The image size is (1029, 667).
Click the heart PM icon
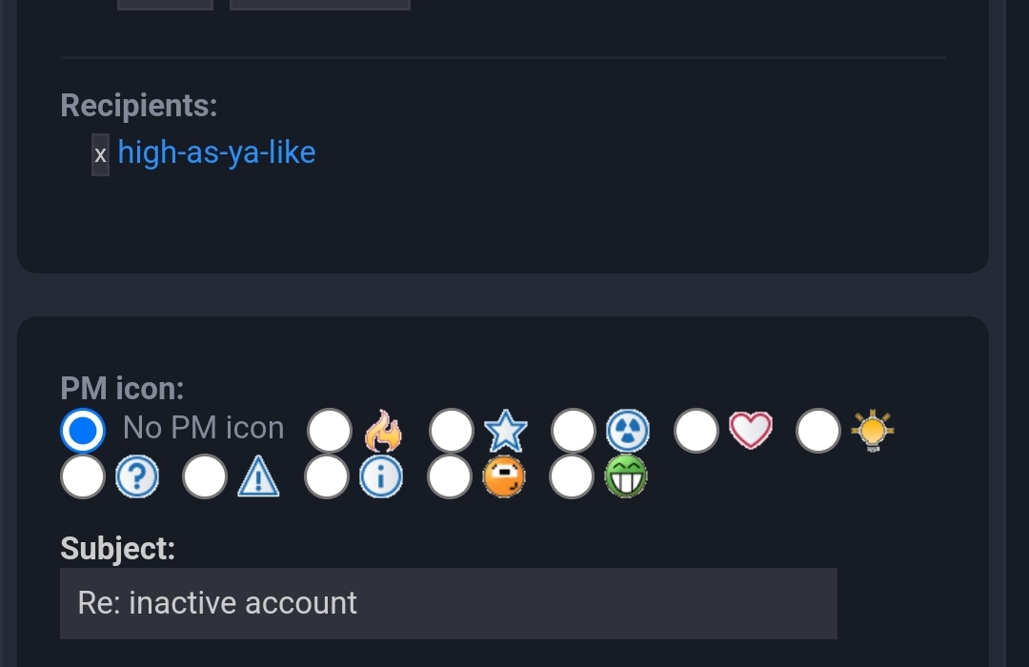(x=751, y=431)
